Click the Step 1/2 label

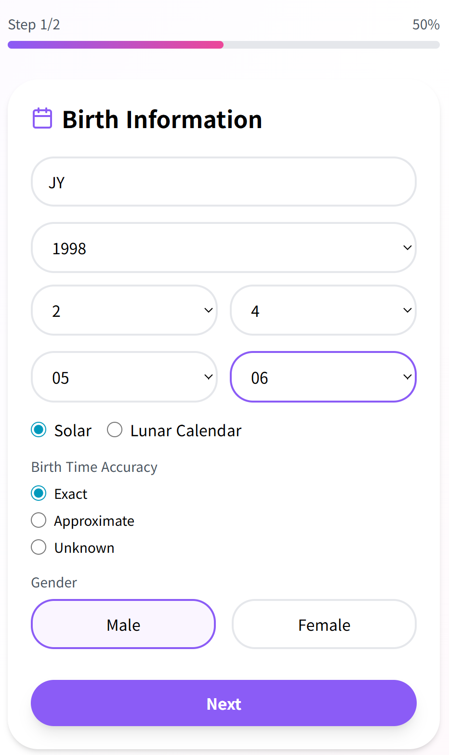point(33,25)
